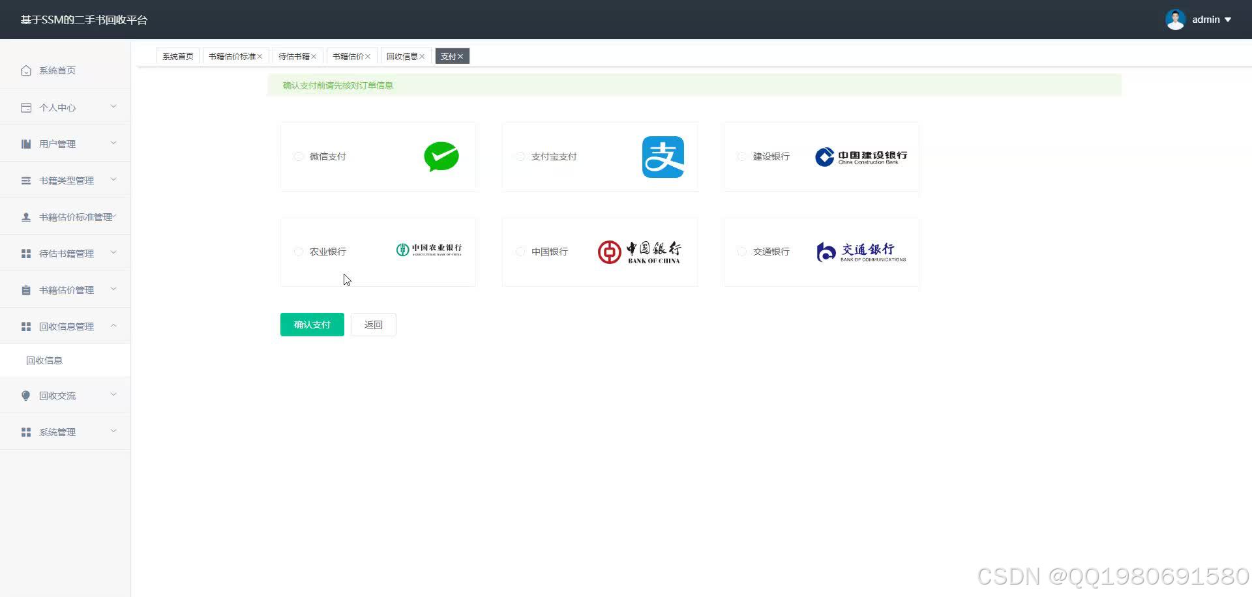Image resolution: width=1252 pixels, height=597 pixels.
Task: Collapse the 回收信息管理 menu
Action: tap(65, 326)
